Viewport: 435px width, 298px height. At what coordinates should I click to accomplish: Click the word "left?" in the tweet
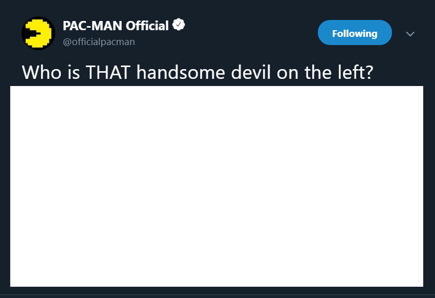[x=355, y=72]
